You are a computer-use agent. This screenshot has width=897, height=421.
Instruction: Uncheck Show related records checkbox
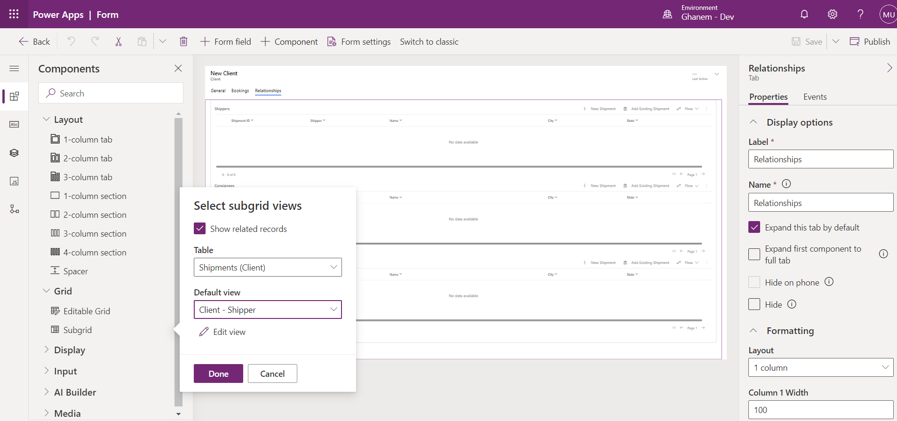click(200, 229)
